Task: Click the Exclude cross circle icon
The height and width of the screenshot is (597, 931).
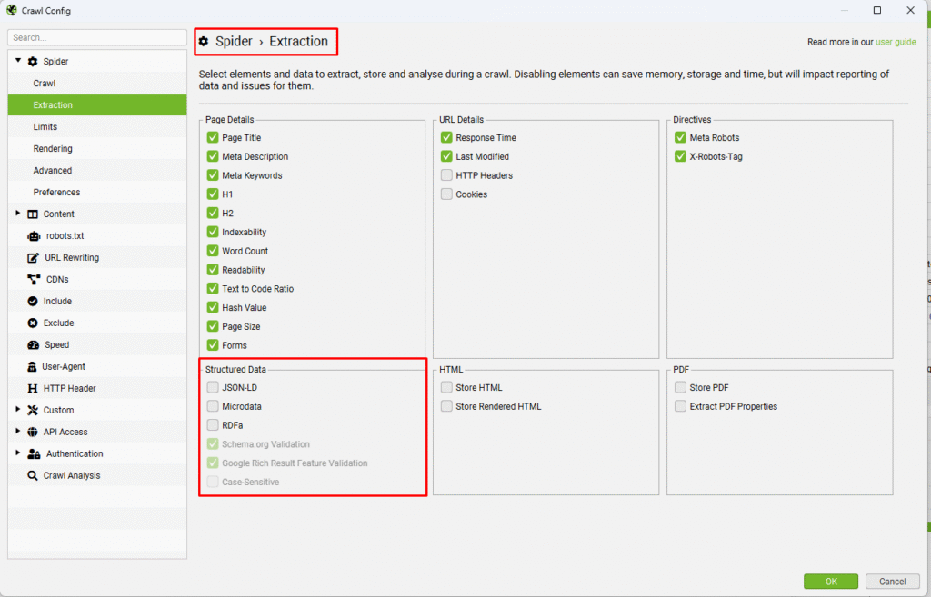Action: (34, 323)
